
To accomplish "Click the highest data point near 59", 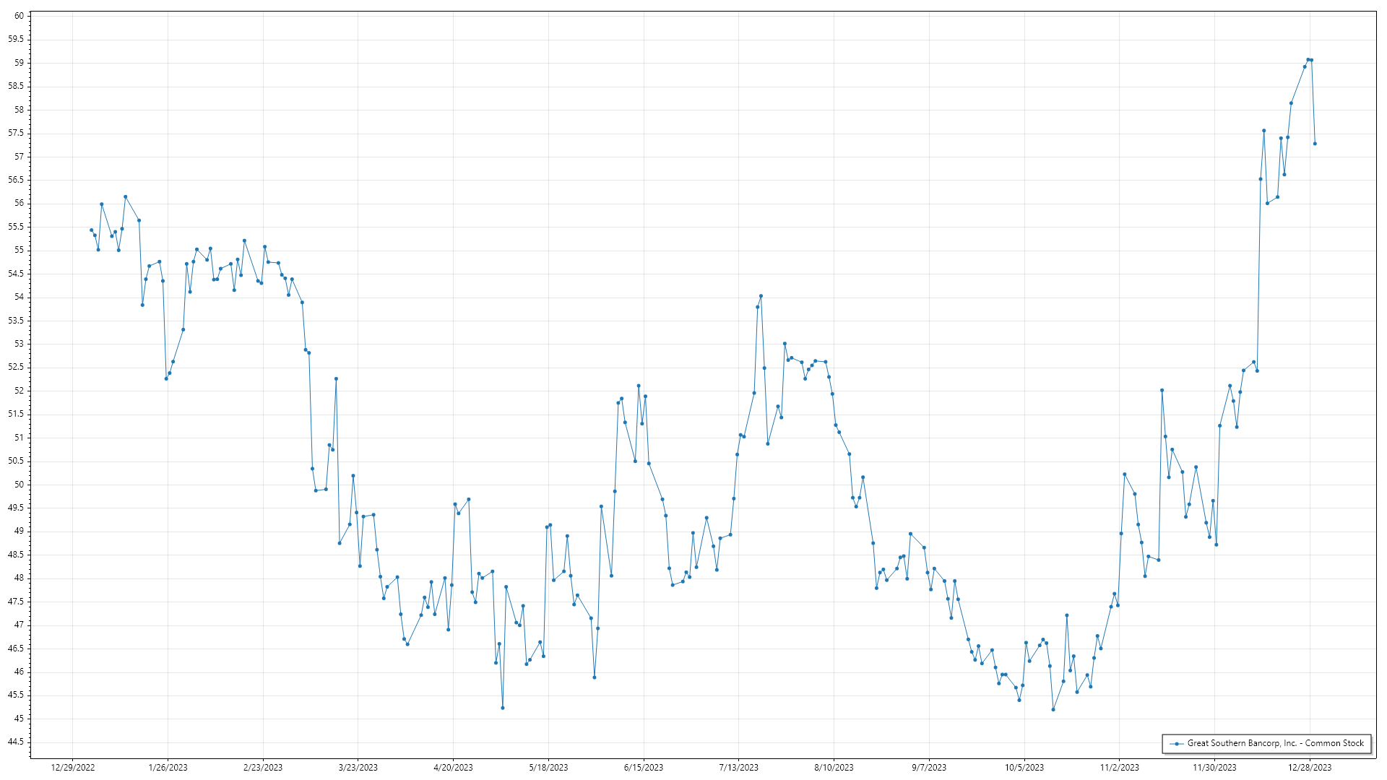I will click(1308, 60).
